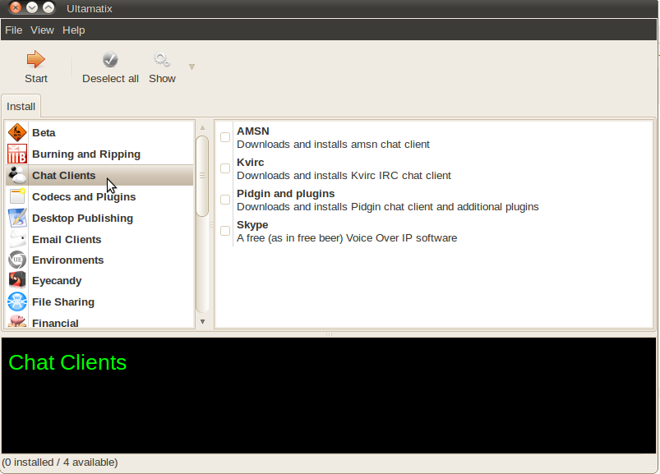Click the Start toolbar label
This screenshot has height=474, width=660.
click(36, 79)
